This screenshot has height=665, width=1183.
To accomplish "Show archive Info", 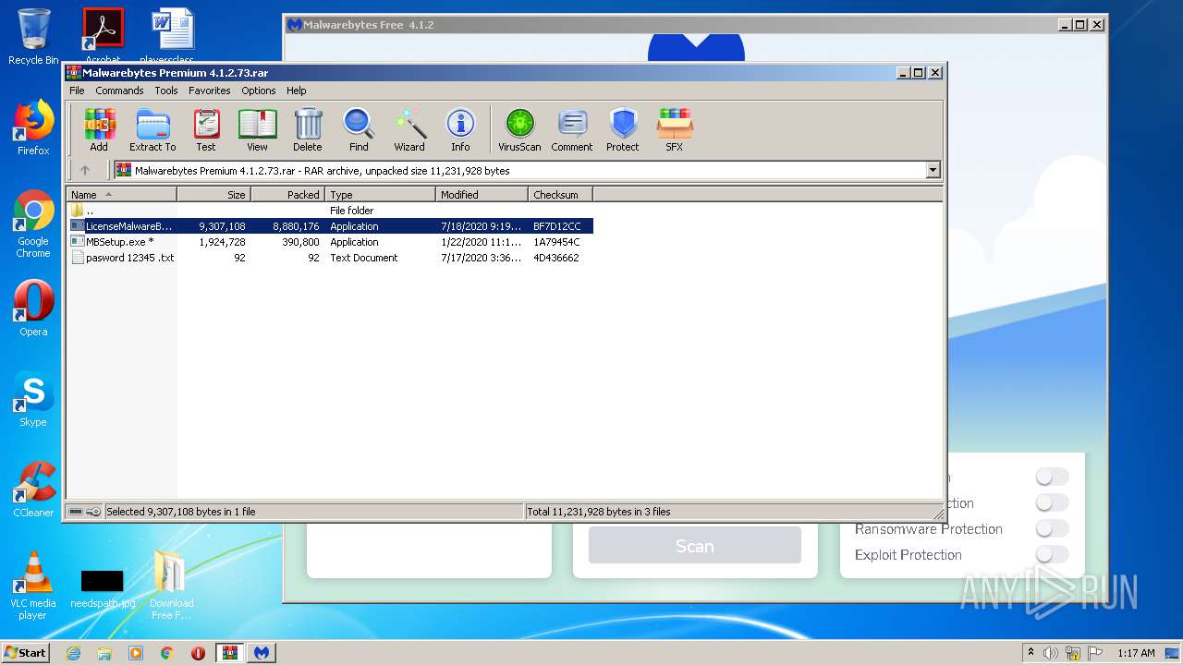I will tap(460, 129).
